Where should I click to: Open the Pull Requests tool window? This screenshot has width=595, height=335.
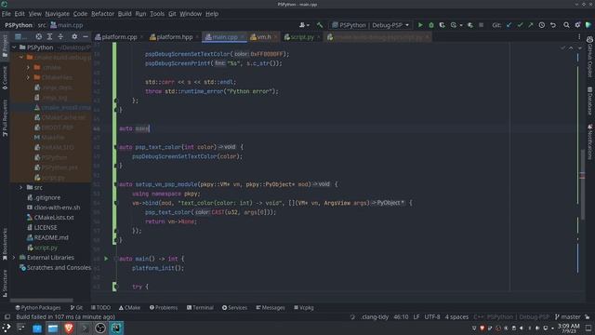click(x=5, y=118)
